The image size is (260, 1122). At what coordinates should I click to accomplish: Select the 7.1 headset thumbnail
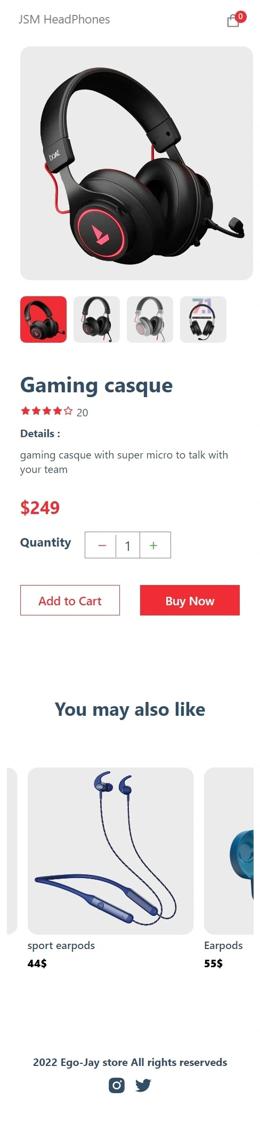pyautogui.click(x=203, y=319)
